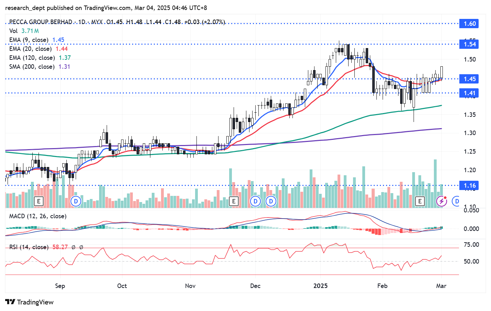Screen dimensions: 491x311
Task: Click the earnings E marker in late November
Action: tap(234, 201)
